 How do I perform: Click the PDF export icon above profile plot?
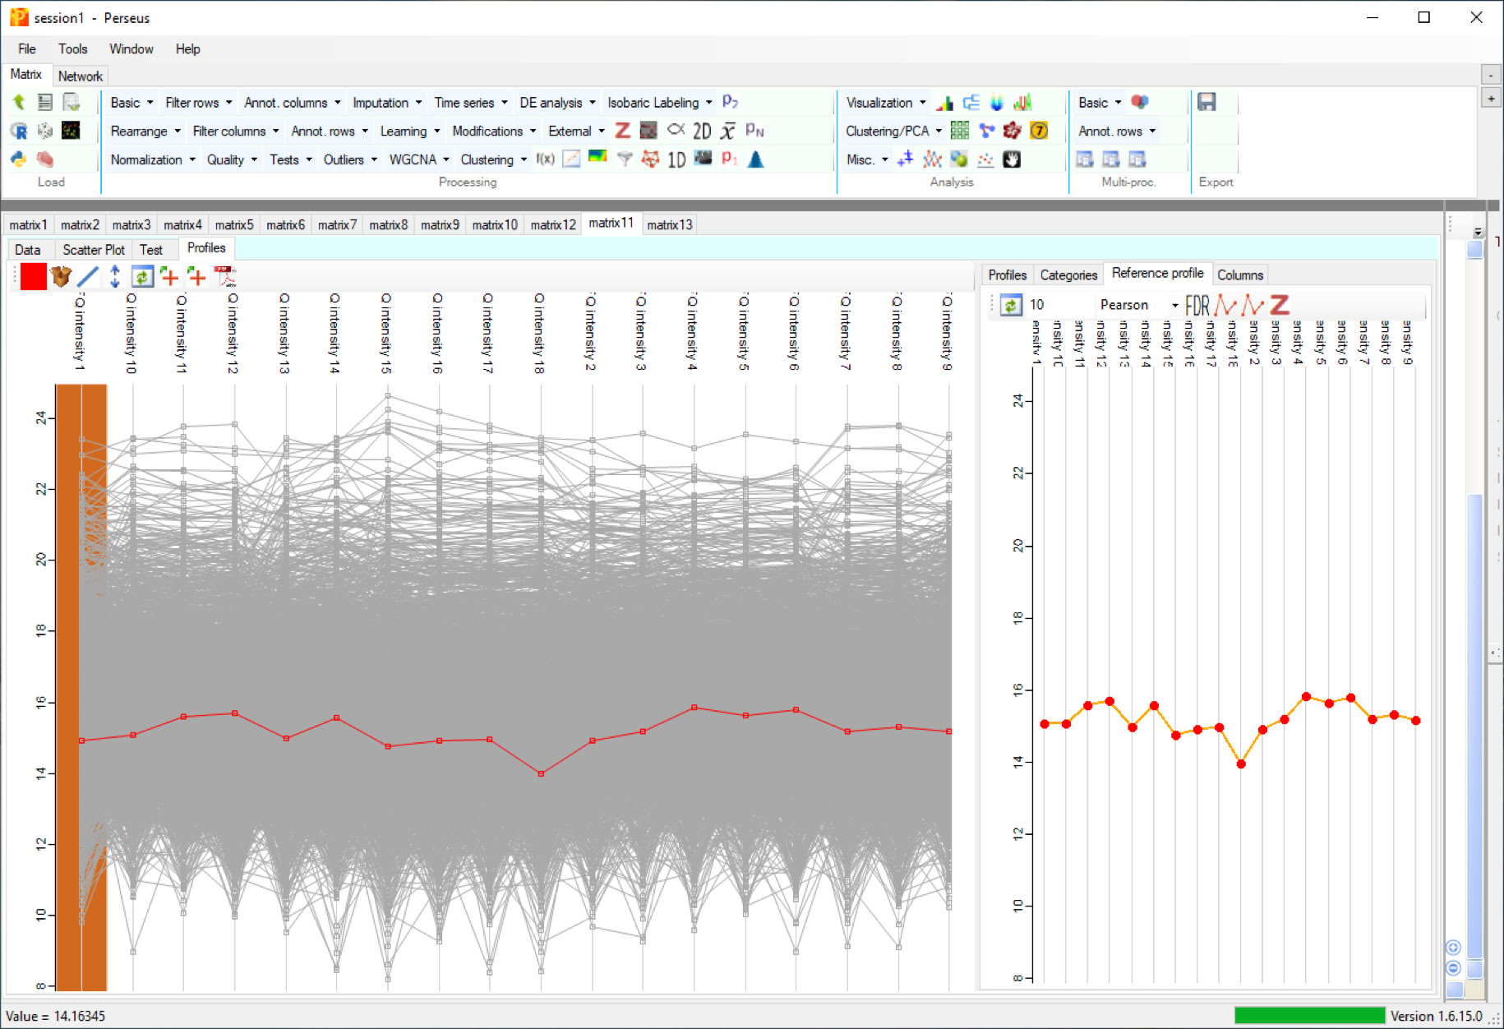tap(224, 277)
